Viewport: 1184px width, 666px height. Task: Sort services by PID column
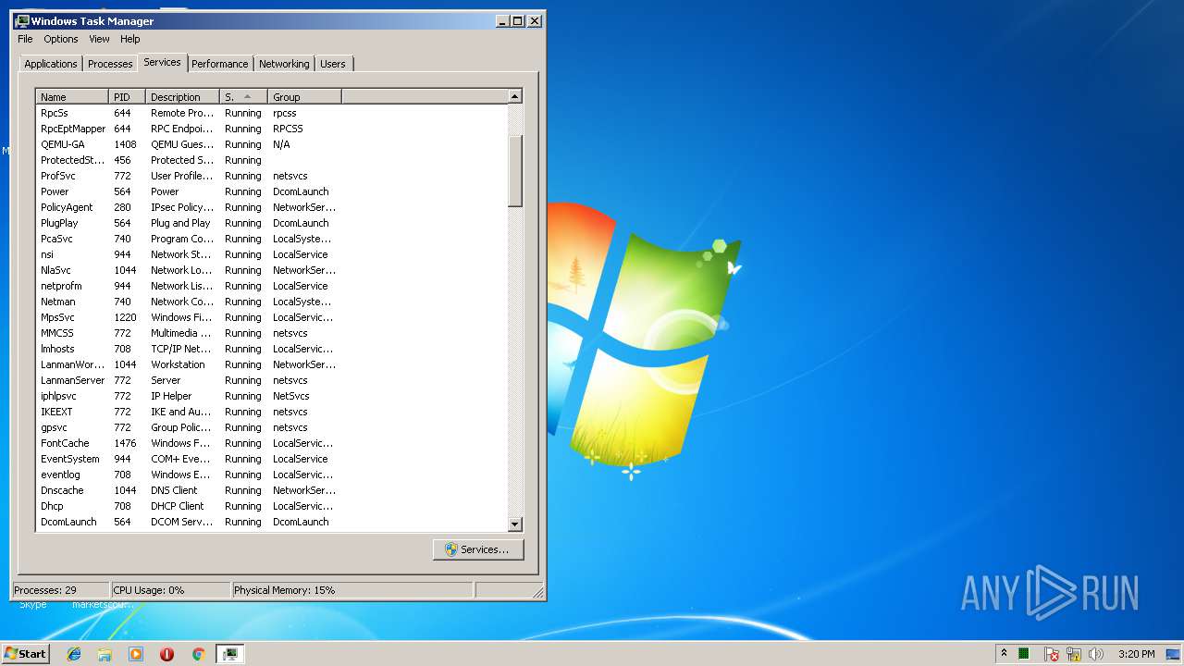tap(127, 96)
